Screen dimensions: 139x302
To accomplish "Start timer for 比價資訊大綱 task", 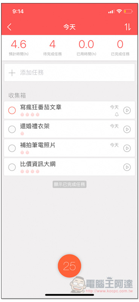I will [x=127, y=167].
